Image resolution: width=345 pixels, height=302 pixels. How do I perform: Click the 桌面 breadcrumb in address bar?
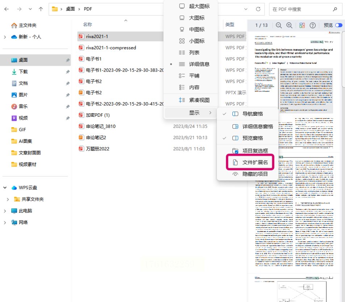tap(70, 9)
